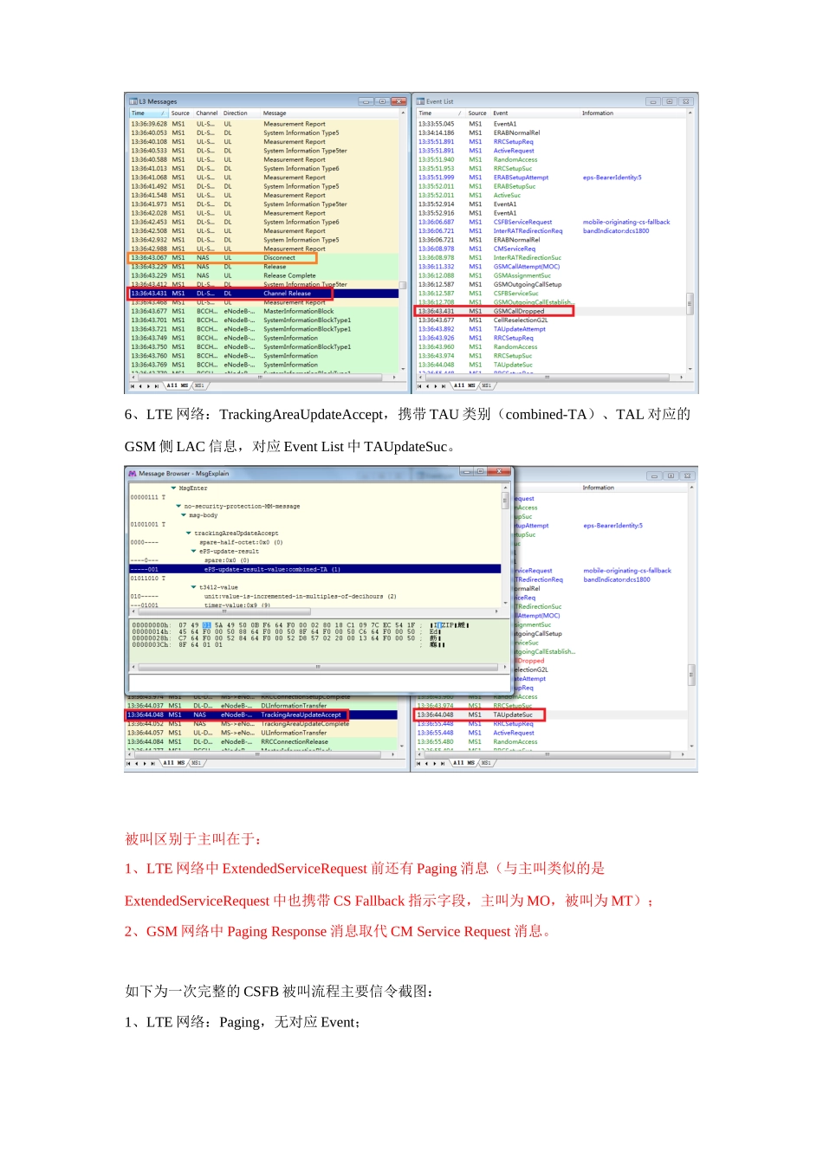
Task: Select the ULInformationTransfer row at 13:36:44.057
Action: [x=262, y=733]
